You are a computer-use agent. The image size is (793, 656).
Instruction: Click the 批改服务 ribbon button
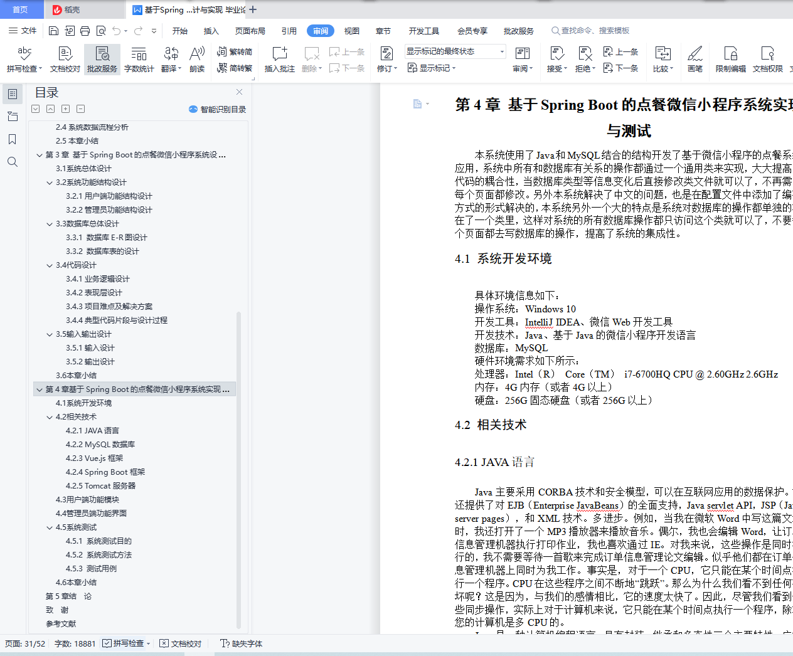pyautogui.click(x=102, y=60)
